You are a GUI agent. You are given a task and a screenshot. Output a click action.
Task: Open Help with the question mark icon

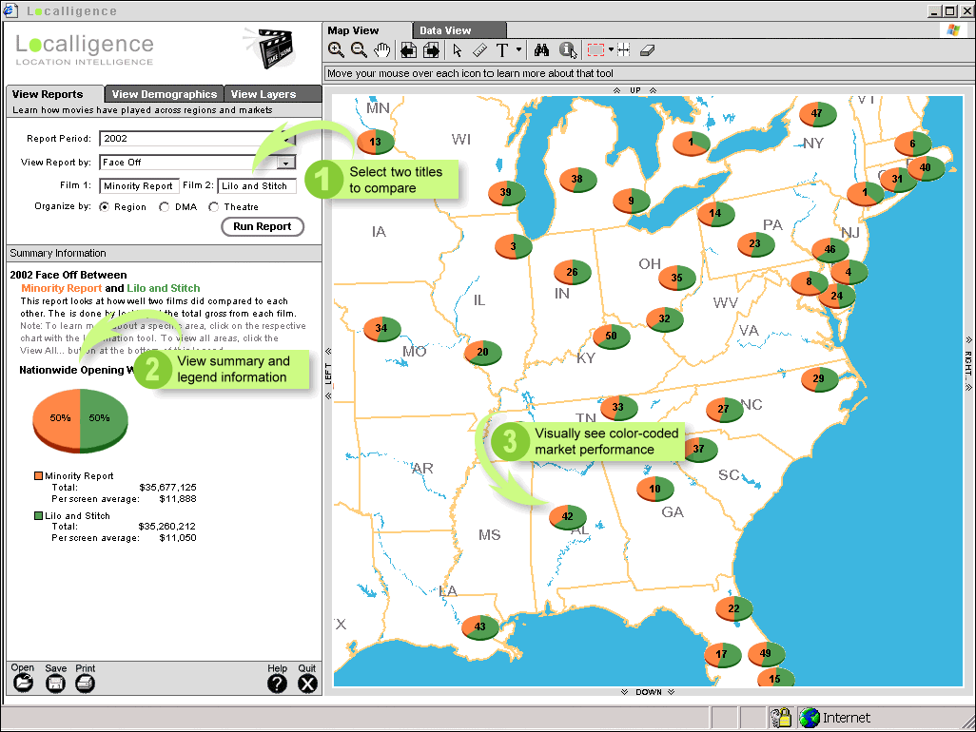tap(277, 684)
